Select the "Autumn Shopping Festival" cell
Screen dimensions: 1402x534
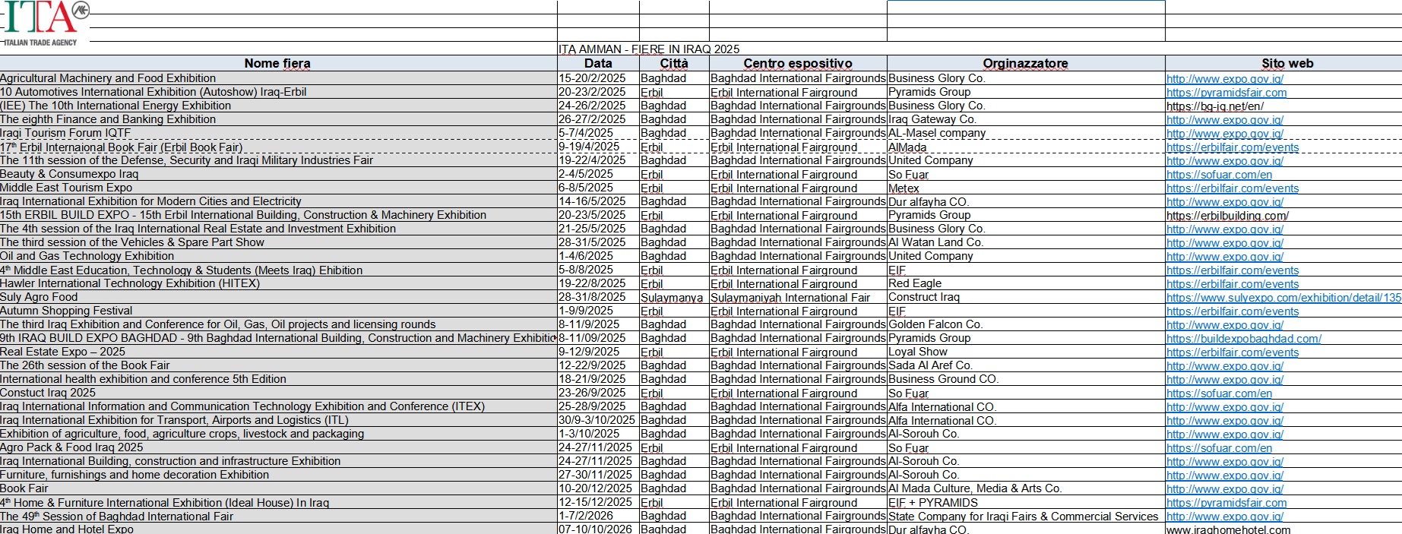coord(278,311)
